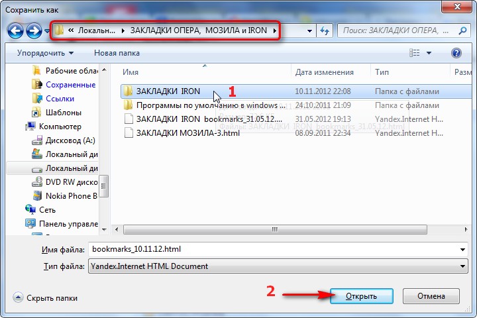Click the ЗАКЛАДКИ IRON folder icon
The width and height of the screenshot is (477, 318).
tap(128, 91)
